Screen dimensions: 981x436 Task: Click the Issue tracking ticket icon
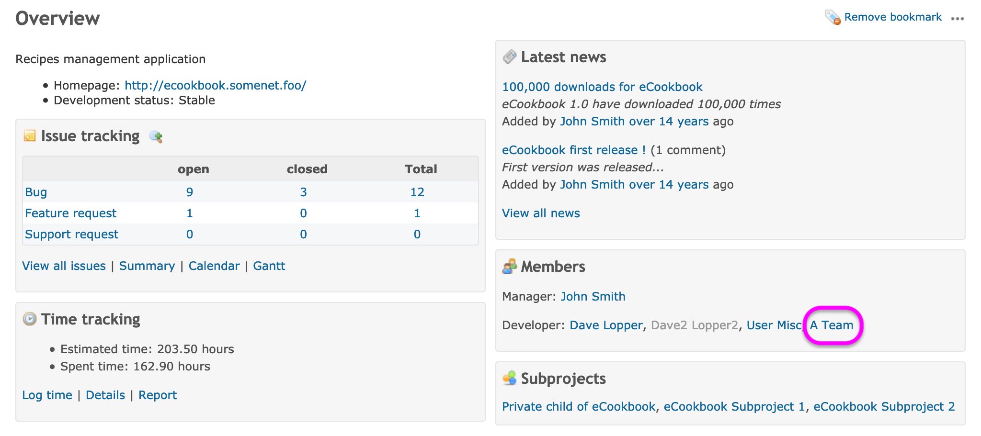(30, 136)
